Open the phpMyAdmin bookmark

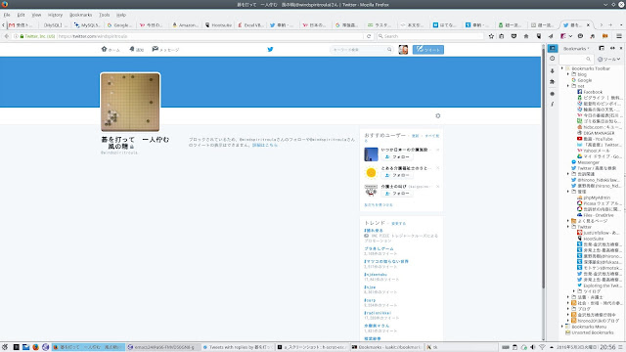tap(594, 198)
